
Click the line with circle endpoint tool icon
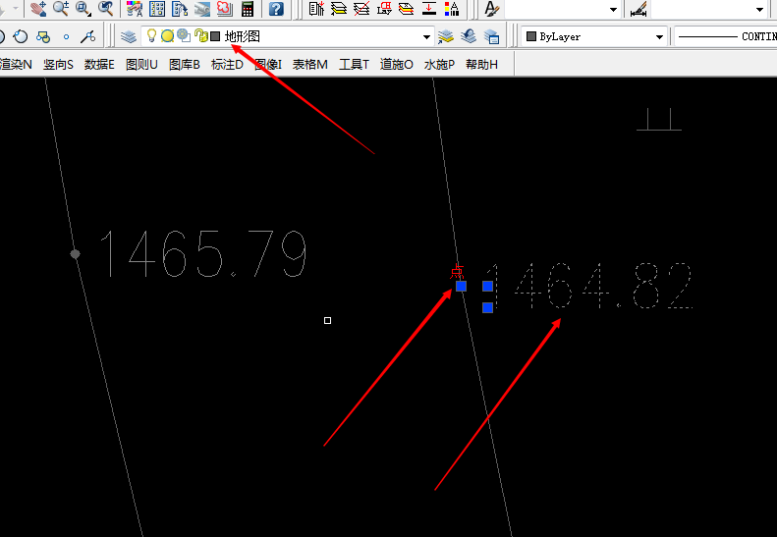point(88,36)
